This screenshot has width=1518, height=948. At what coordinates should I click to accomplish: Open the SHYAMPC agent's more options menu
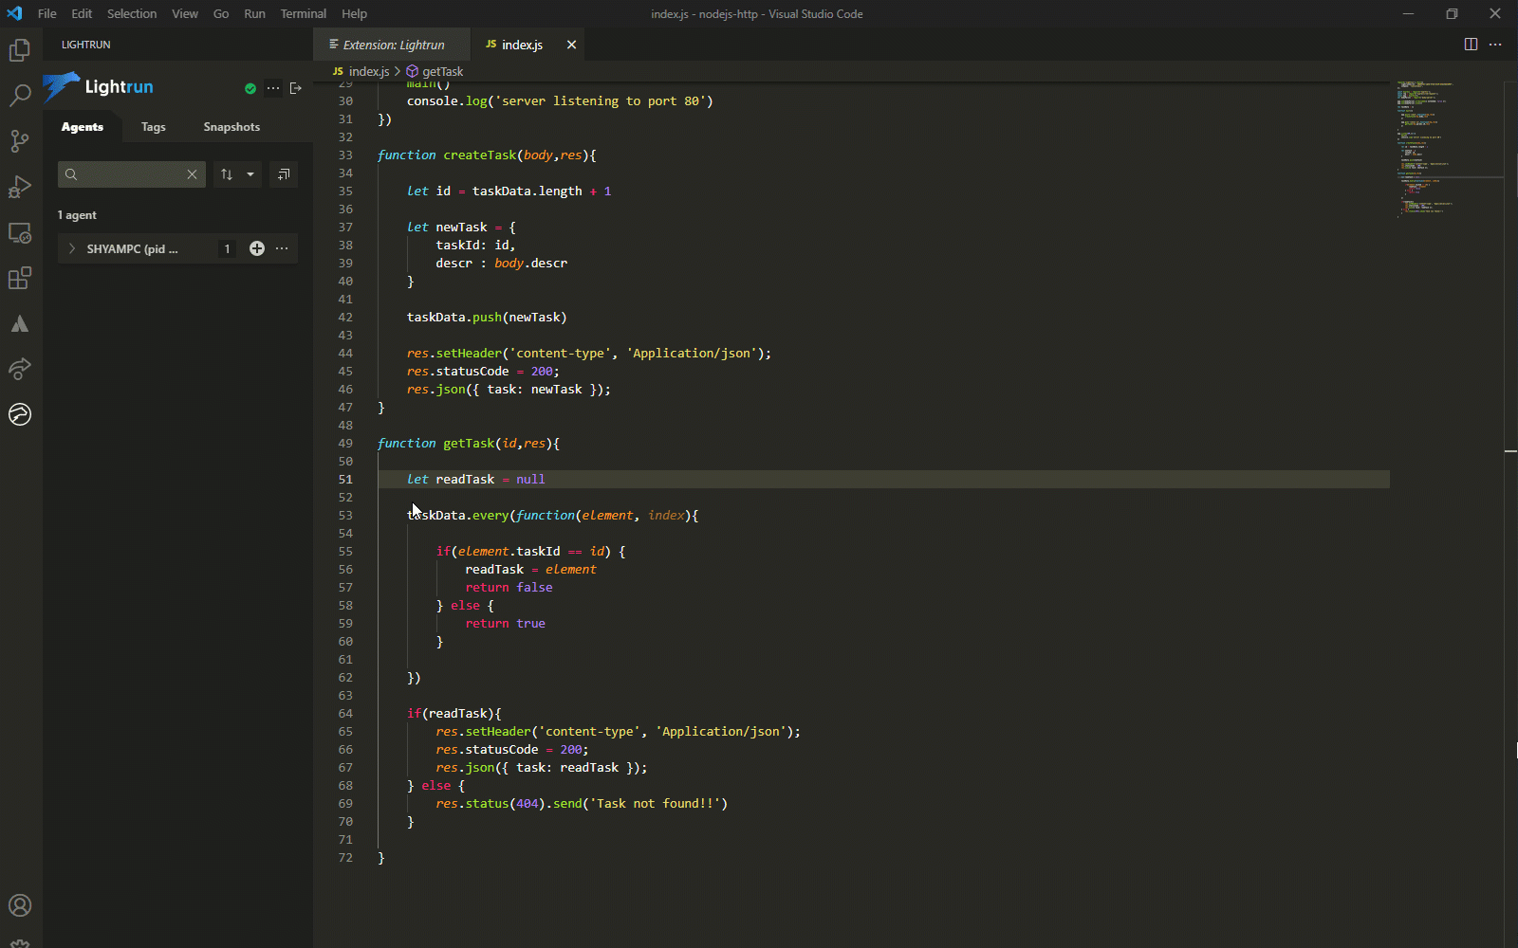point(282,248)
